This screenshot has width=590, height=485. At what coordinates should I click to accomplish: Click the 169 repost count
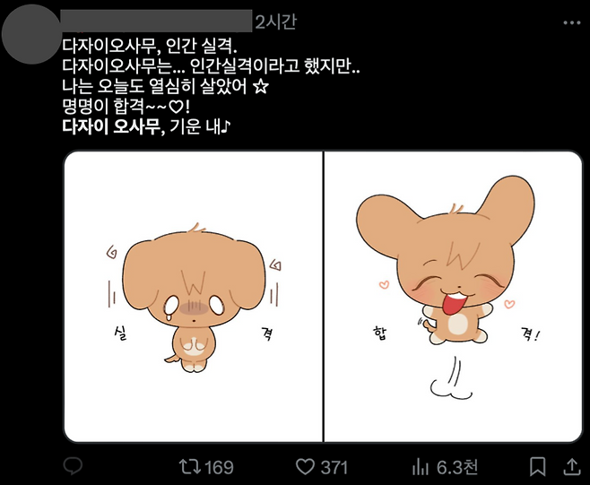pos(219,467)
